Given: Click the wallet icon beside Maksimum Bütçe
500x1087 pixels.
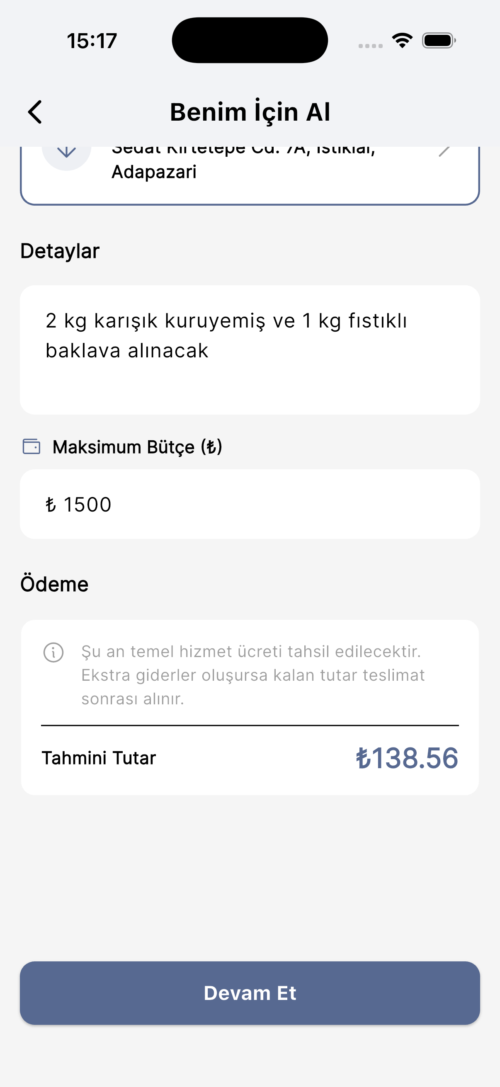Looking at the screenshot, I should 31,446.
